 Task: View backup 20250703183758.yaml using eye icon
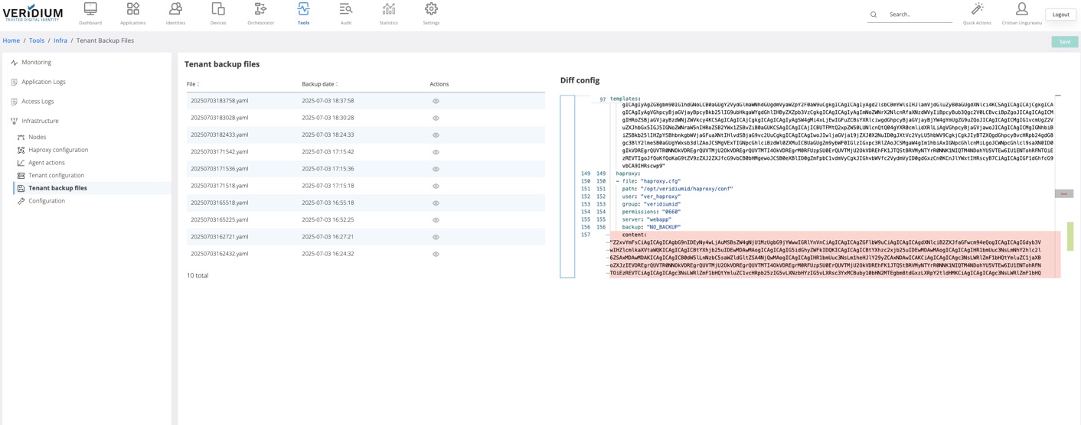(436, 101)
